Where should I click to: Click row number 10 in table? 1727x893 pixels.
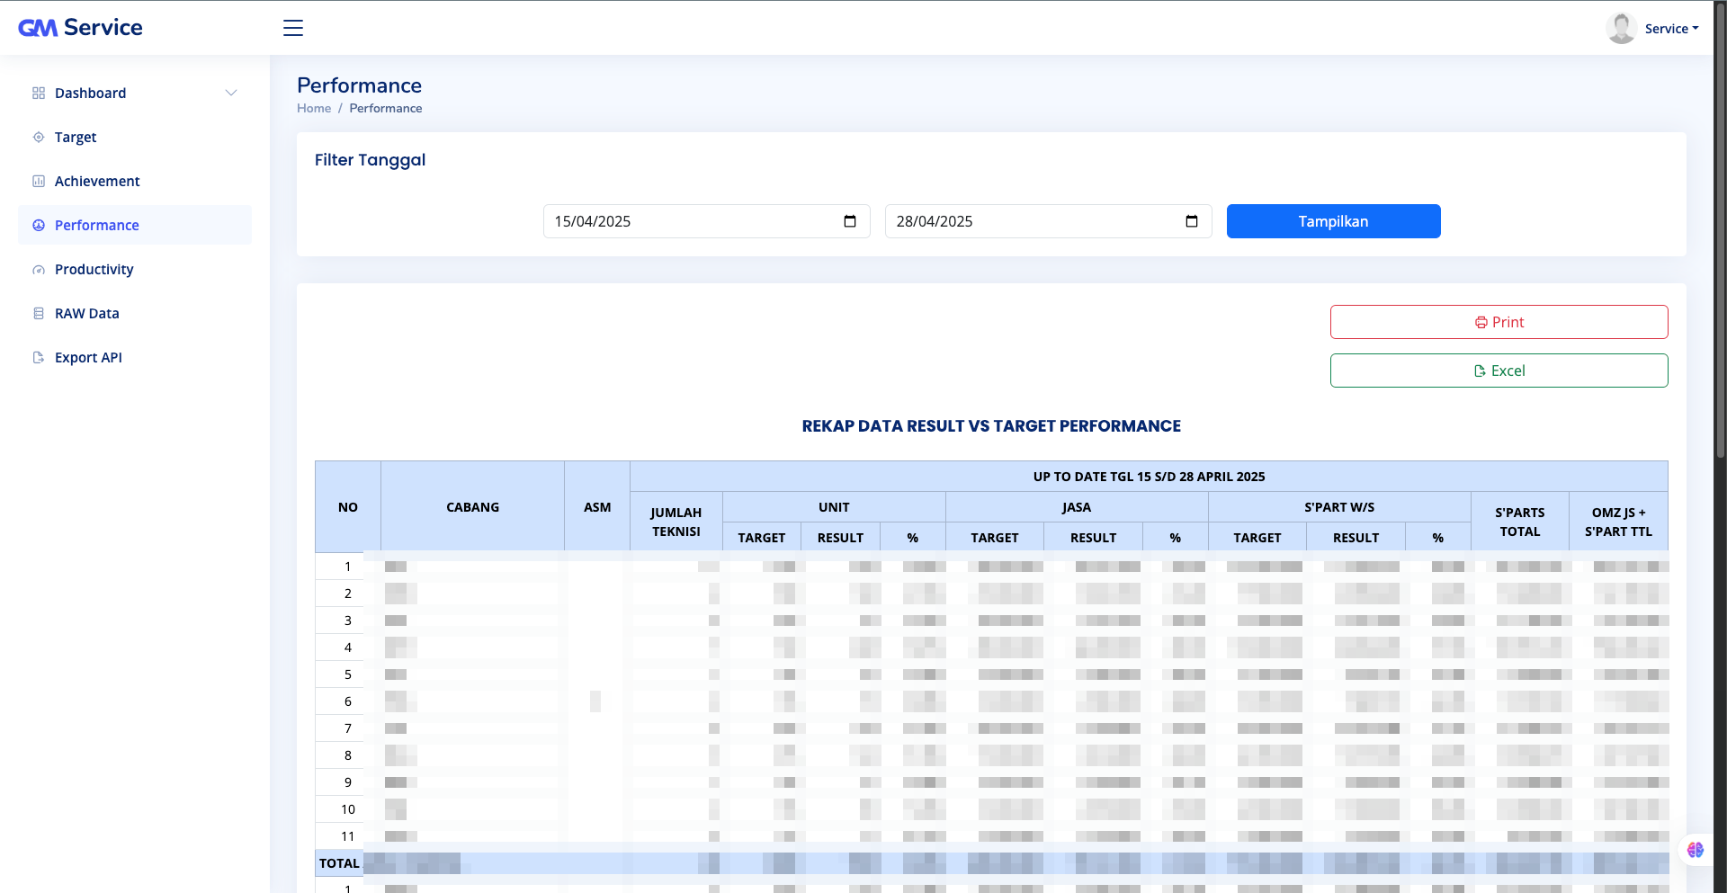tap(348, 809)
